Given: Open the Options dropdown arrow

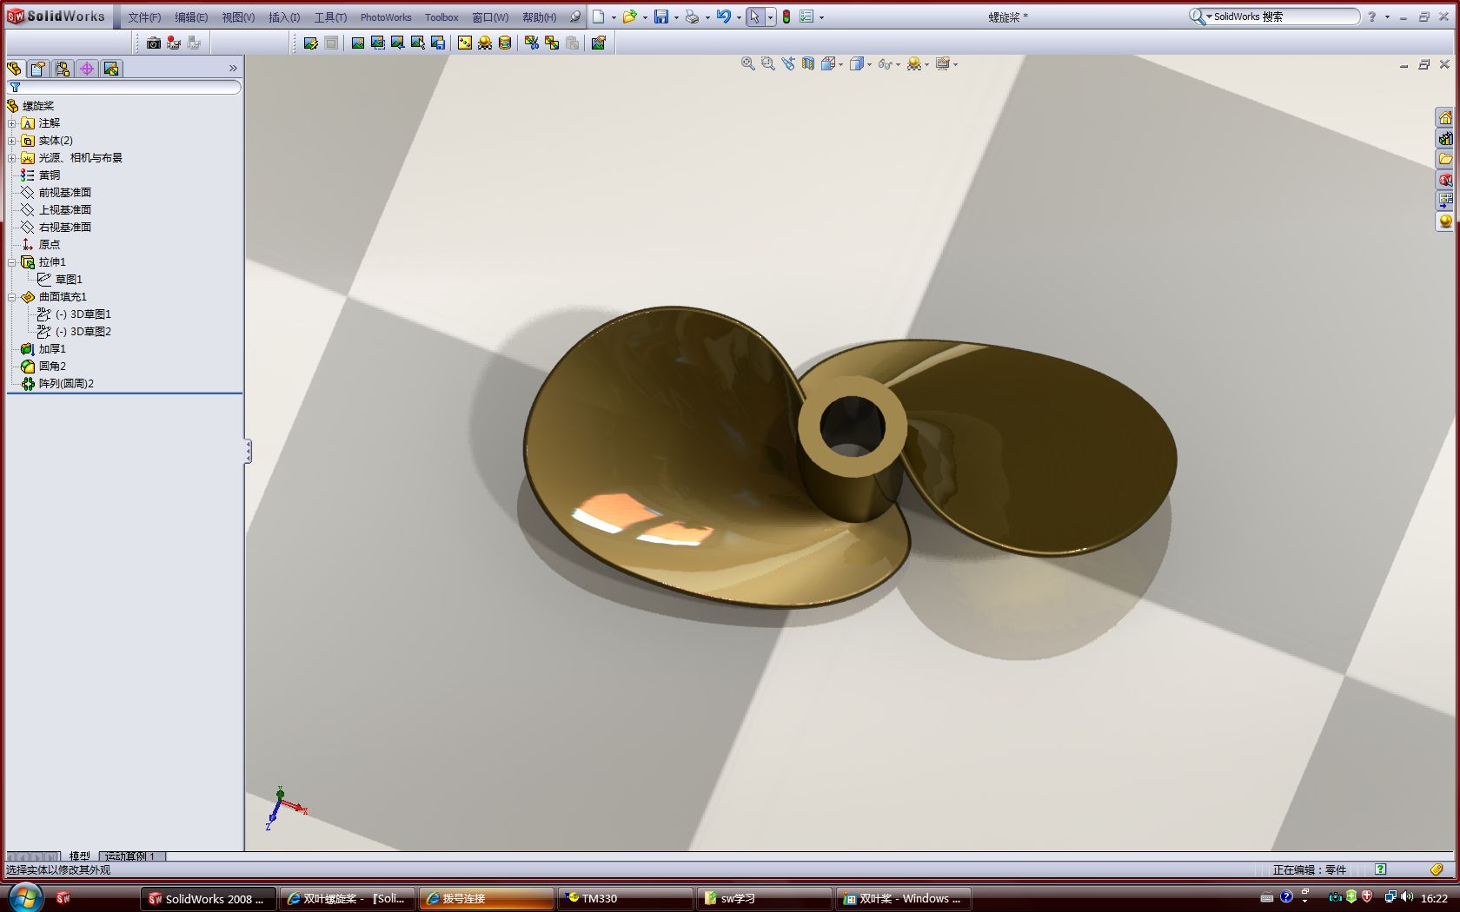Looking at the screenshot, I should pyautogui.click(x=821, y=17).
